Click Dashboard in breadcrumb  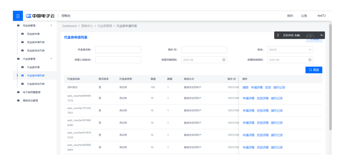point(69,26)
